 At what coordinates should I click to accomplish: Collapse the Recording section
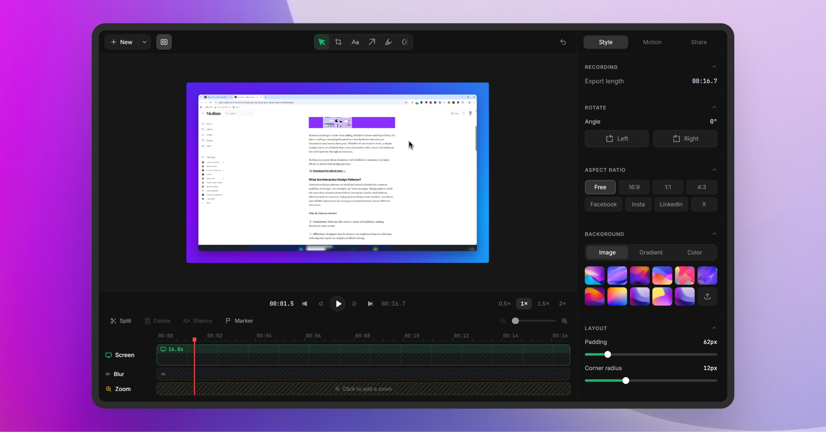pyautogui.click(x=714, y=67)
